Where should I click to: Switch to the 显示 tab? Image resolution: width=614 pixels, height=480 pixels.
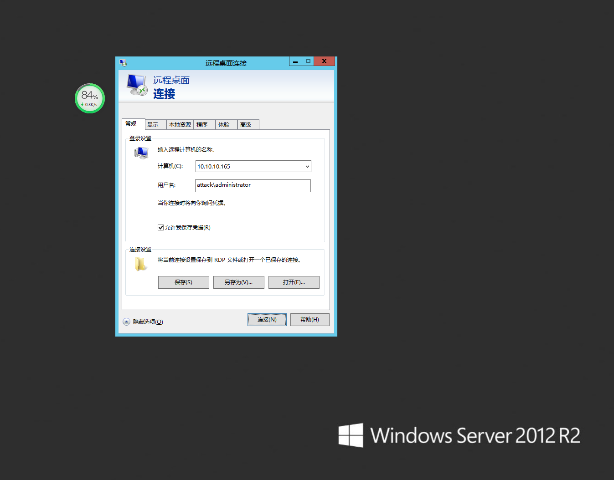155,125
